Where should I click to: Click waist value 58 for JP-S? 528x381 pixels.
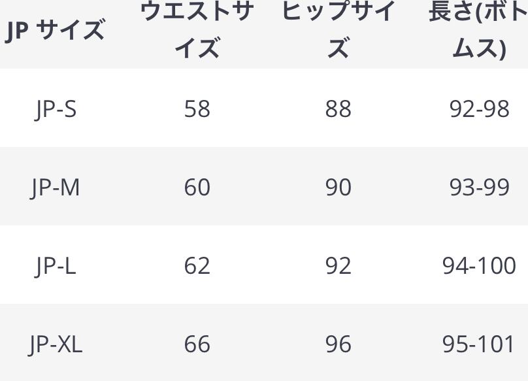click(x=197, y=108)
